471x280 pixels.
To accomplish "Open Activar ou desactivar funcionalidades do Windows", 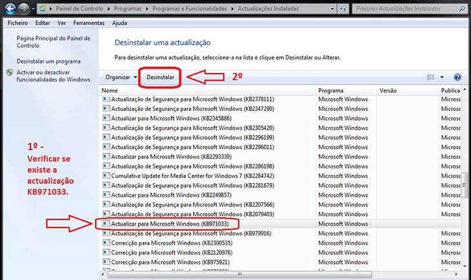I will click(54, 75).
